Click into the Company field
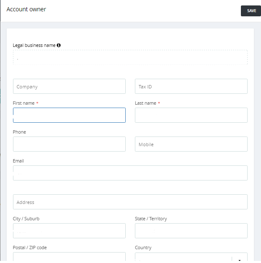This screenshot has width=261, height=263. coord(69,86)
